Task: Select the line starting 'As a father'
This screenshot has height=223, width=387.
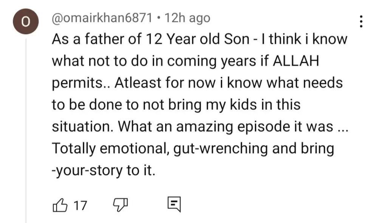Action: coord(200,39)
